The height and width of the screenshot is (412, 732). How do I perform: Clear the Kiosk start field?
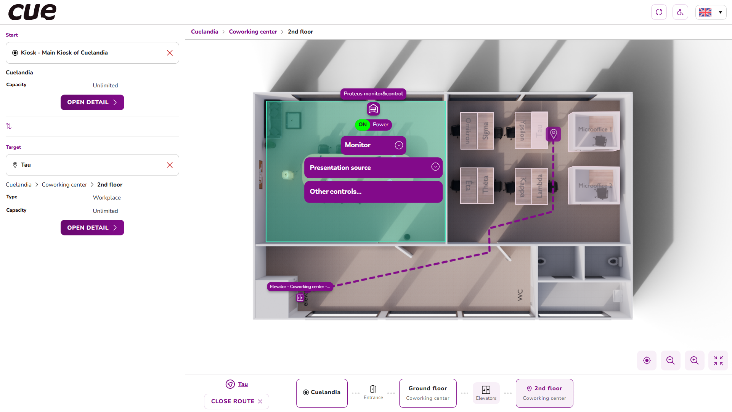pyautogui.click(x=170, y=53)
